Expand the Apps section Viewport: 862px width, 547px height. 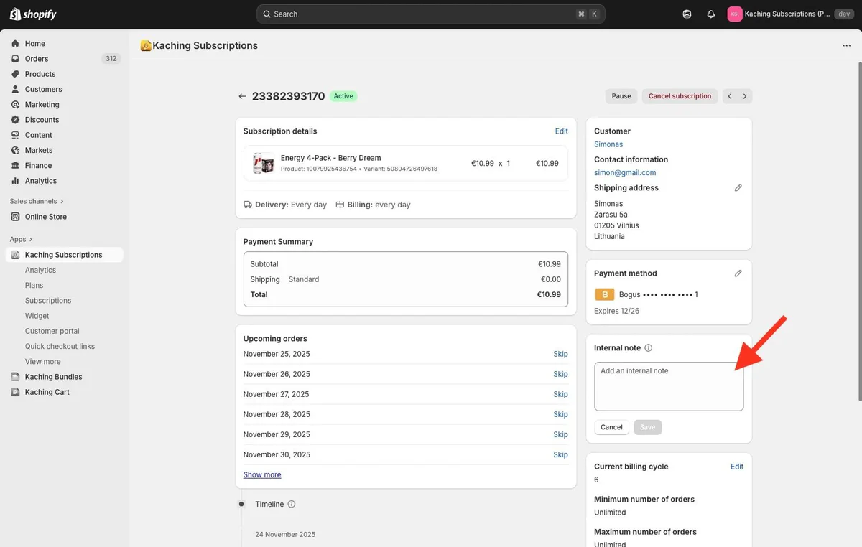click(21, 239)
